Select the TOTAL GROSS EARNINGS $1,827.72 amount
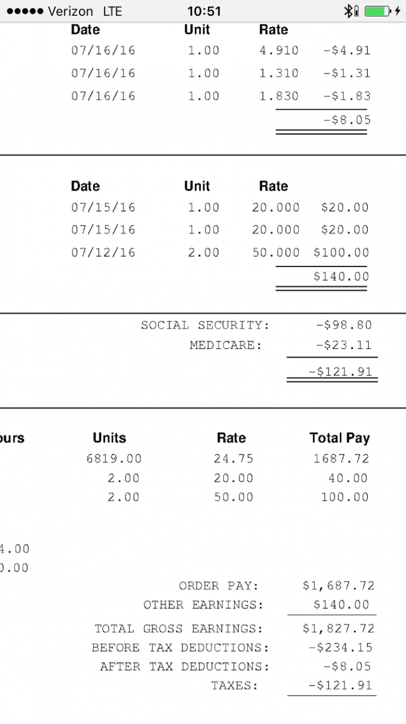Screen dimensions: 406x724 pyautogui.click(x=338, y=629)
